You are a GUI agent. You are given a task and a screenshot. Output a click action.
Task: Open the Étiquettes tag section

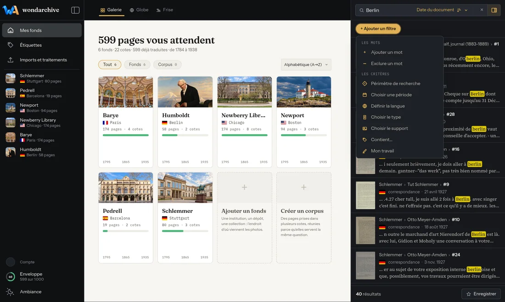(42, 45)
